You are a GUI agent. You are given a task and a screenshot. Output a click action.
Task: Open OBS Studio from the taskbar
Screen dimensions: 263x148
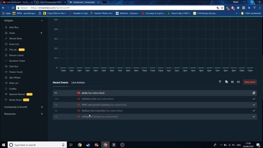click(122, 145)
